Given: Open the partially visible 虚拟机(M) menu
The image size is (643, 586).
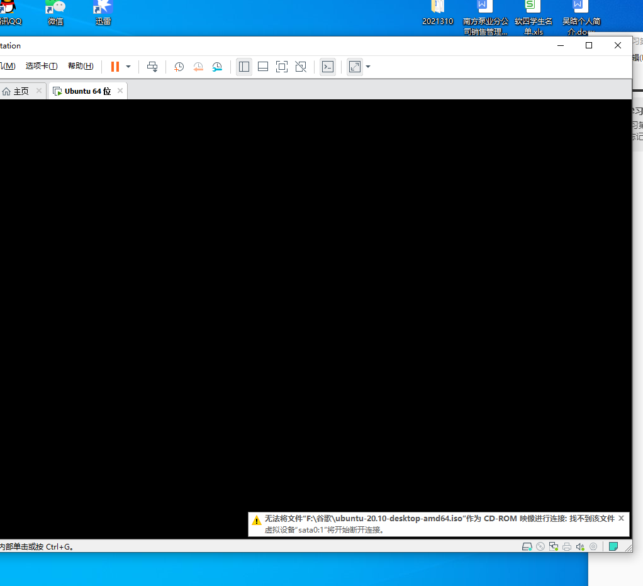Looking at the screenshot, I should point(8,66).
